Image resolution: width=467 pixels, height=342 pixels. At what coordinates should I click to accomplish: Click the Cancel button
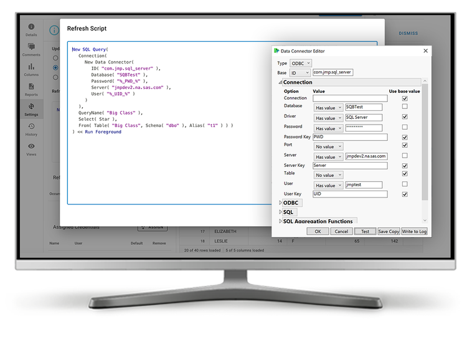point(341,232)
